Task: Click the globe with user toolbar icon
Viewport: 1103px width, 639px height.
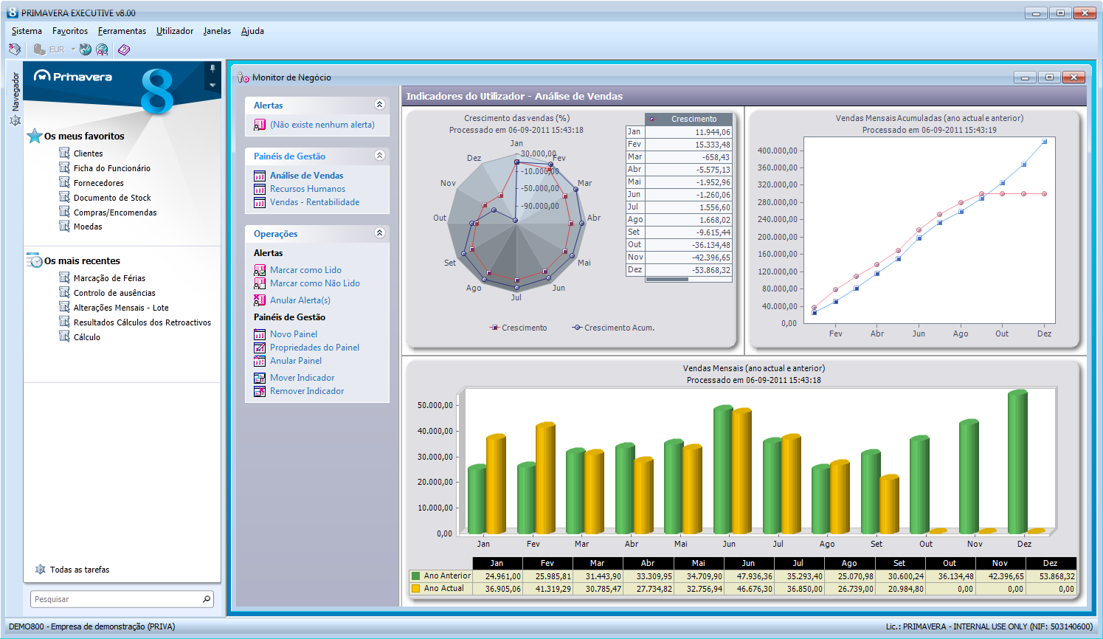Action: [102, 49]
